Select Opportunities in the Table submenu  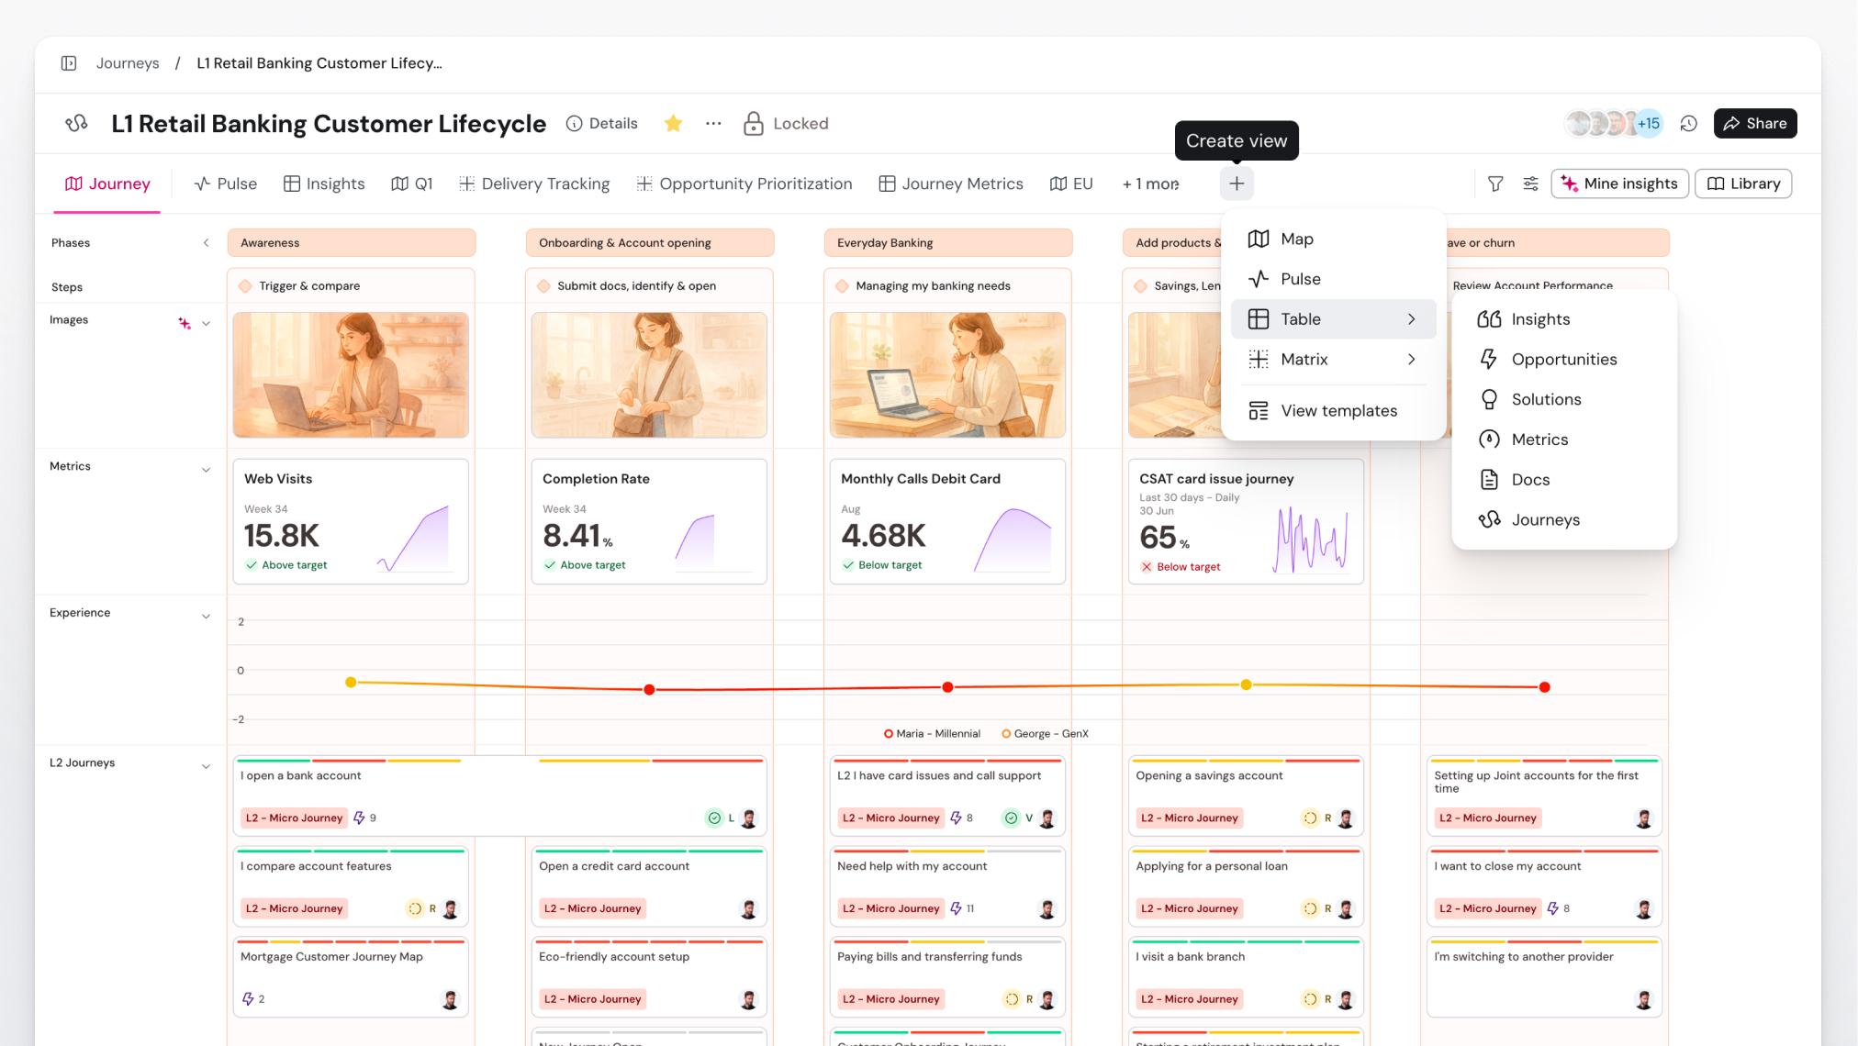[x=1564, y=360]
